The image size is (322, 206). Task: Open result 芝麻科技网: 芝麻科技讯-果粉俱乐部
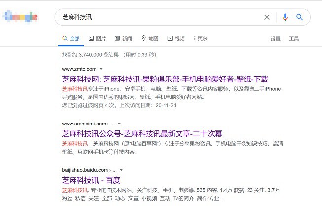[x=165, y=79]
